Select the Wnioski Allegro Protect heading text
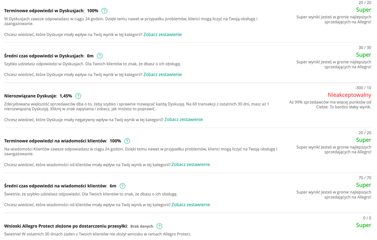Image resolution: width=377 pixels, height=240 pixels. point(66,226)
